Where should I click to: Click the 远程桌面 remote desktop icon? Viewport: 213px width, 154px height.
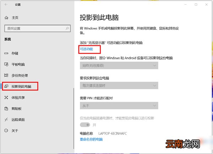(6, 120)
